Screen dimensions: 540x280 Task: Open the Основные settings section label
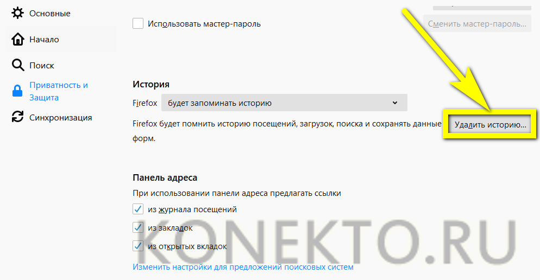[49, 13]
